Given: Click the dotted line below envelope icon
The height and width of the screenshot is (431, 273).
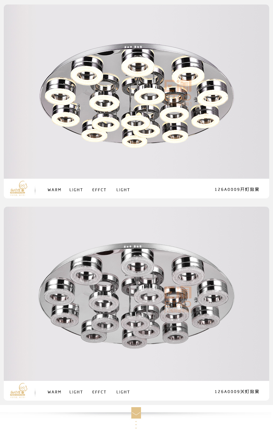Looking at the screenshot, I should pos(136,425).
